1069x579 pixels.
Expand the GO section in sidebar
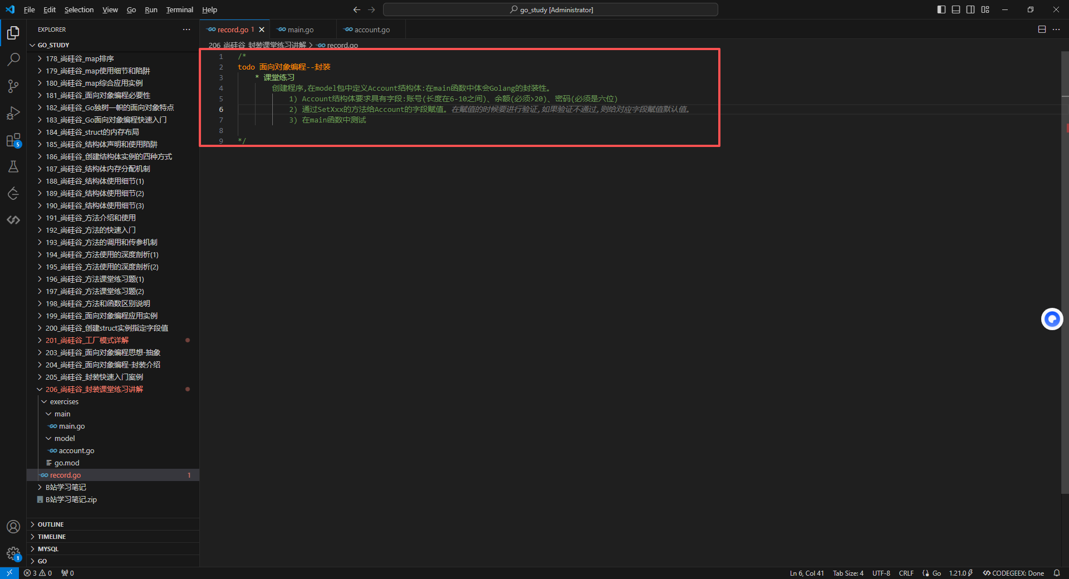point(113,561)
